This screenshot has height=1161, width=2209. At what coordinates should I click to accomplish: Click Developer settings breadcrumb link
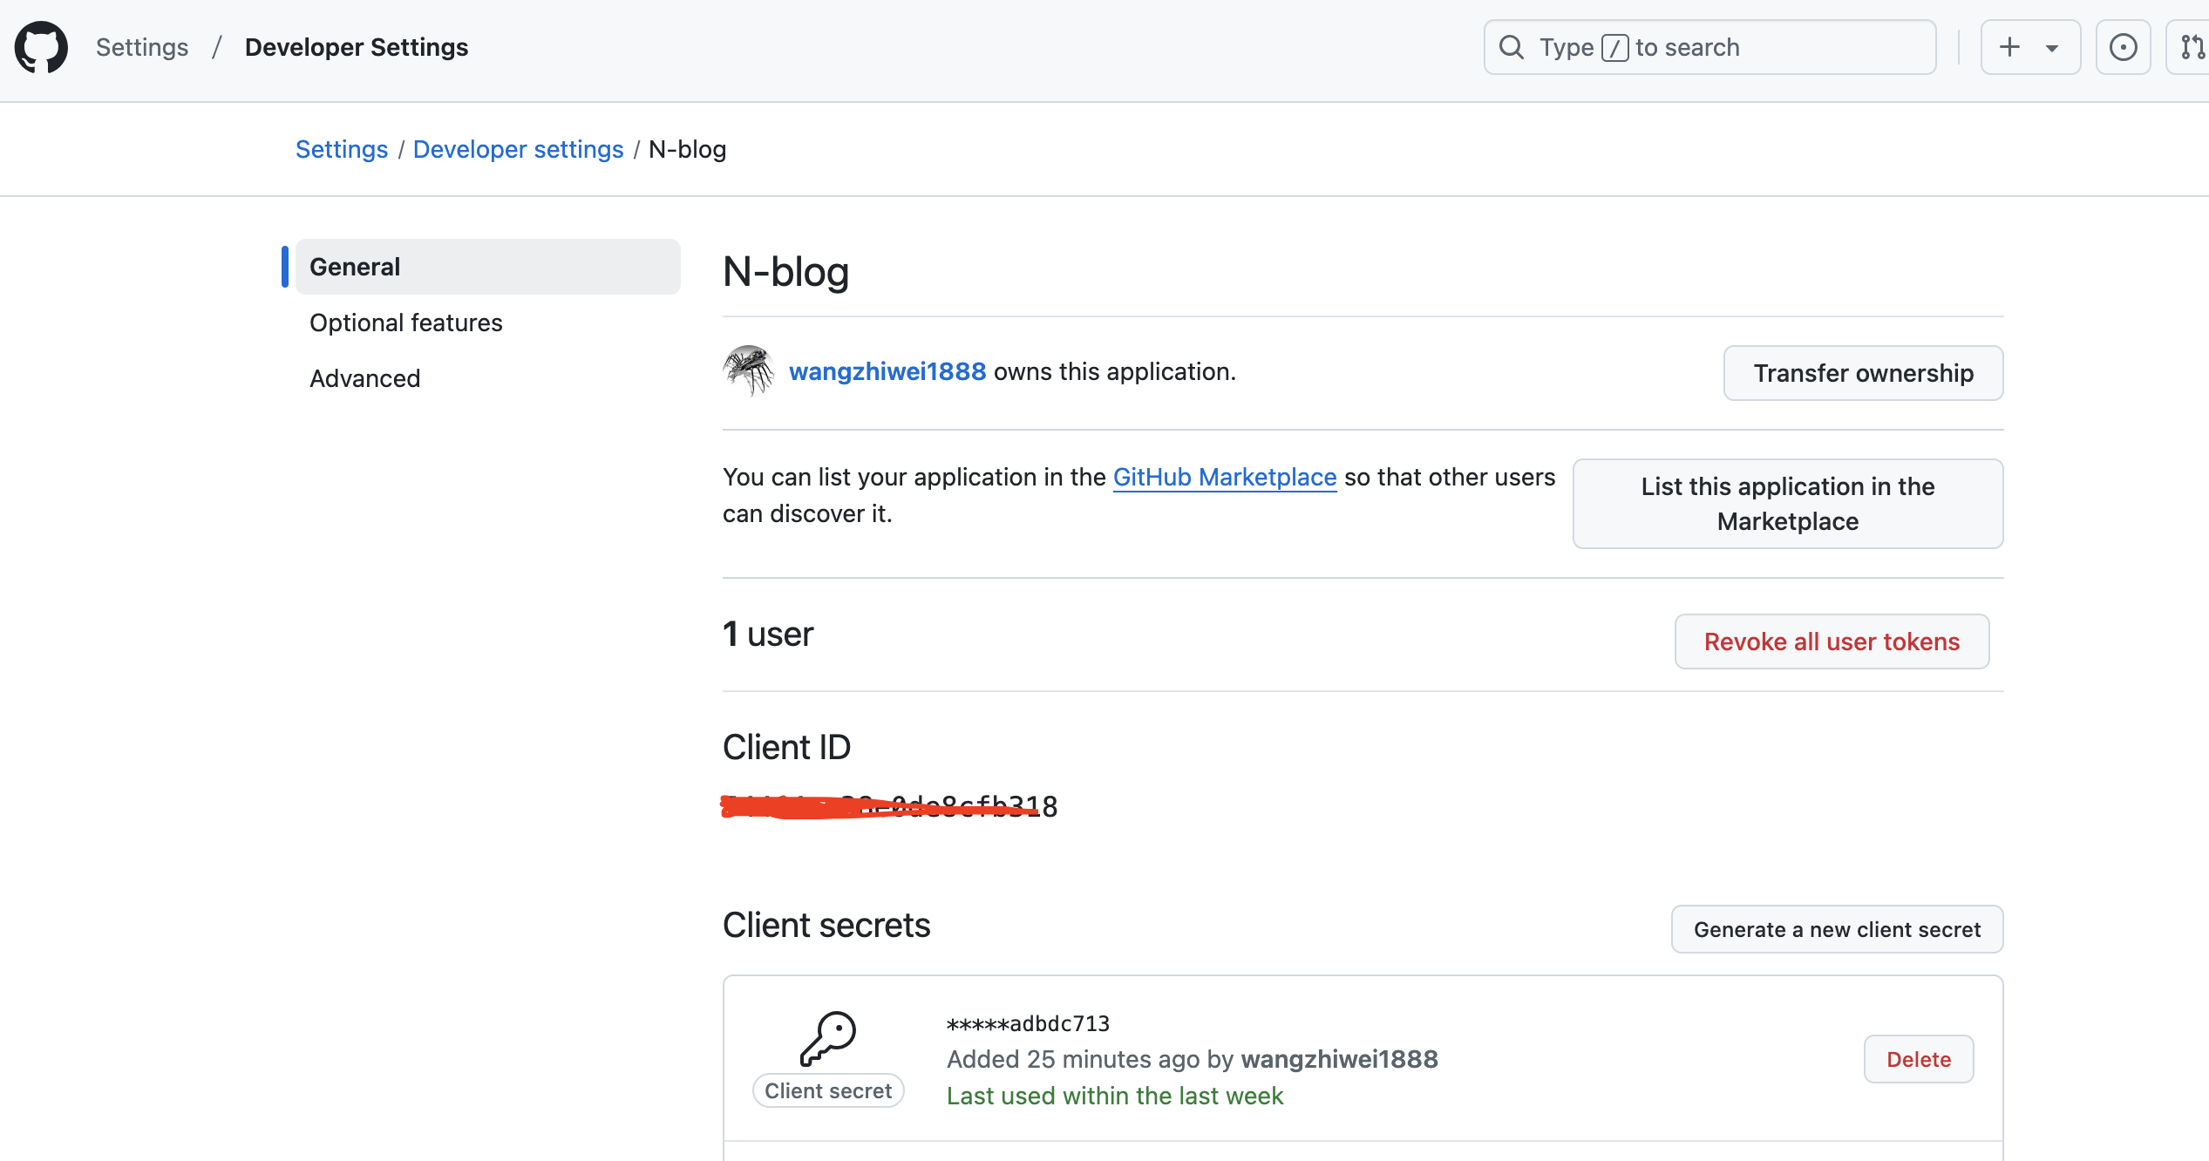[x=518, y=149]
